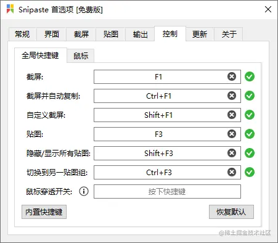Open the 更新 tab
278x243 pixels.
pyautogui.click(x=200, y=34)
